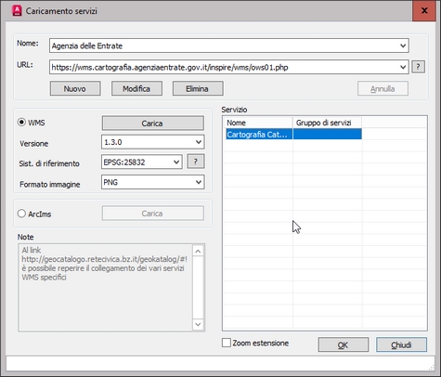This screenshot has width=441, height=377.
Task: Click the Elimina button
Action: coord(198,88)
